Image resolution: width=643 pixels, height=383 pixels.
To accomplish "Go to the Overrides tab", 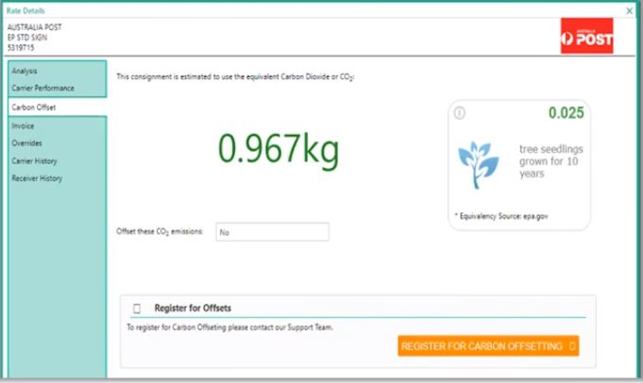I will (x=27, y=143).
